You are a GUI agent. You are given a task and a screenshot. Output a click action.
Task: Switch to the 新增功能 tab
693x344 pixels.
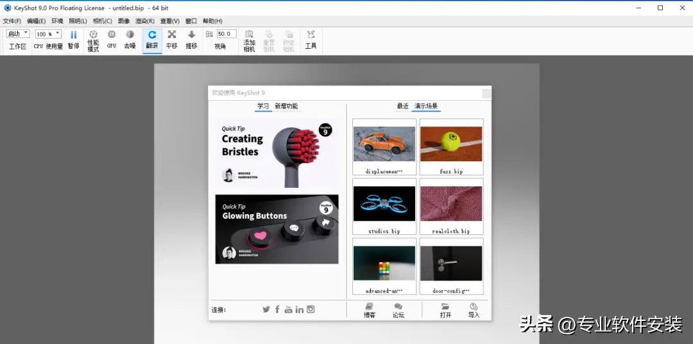pyautogui.click(x=286, y=106)
